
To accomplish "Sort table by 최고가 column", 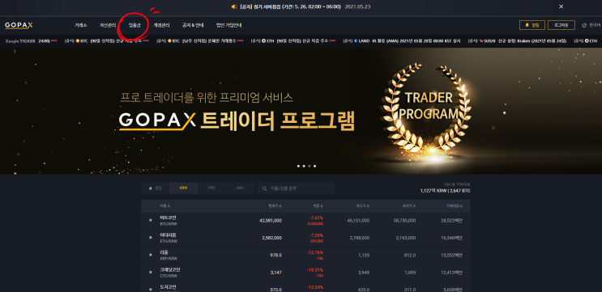I will click(x=363, y=206).
